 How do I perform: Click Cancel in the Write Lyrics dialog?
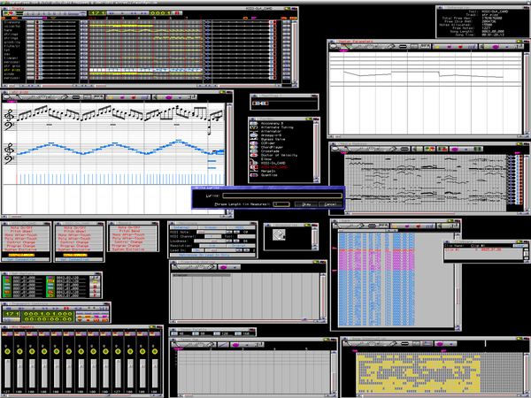[329, 203]
